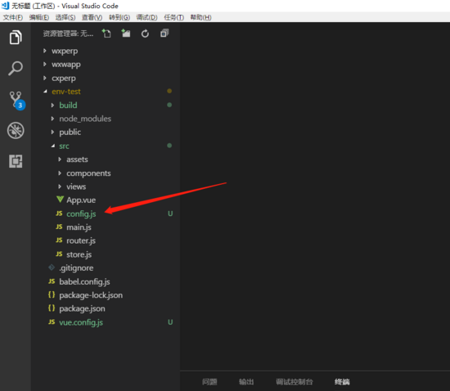Collapse the env-test folder
Screen dimensions: 450x391
point(66,92)
